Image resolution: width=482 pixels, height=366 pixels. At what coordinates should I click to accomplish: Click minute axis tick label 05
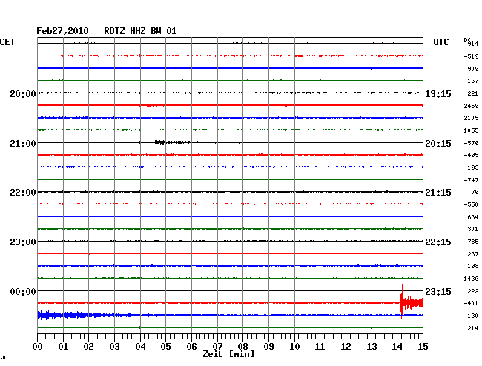click(x=165, y=347)
